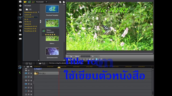172x96 pixels.
Task: Select Custom (0) tag
Action: pos(28,15)
